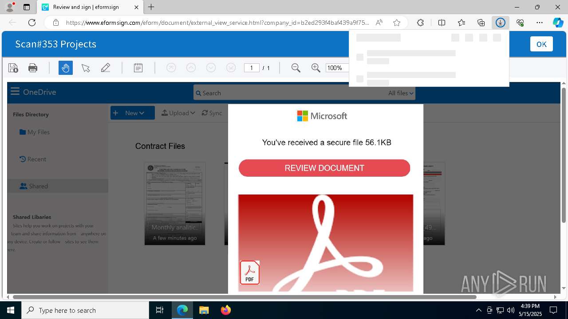568x319 pixels.
Task: Click the volume icon in the system tray
Action: click(x=511, y=310)
